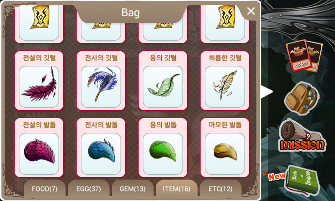Pick the 허름한 깃털 yellow feather

pyautogui.click(x=225, y=81)
